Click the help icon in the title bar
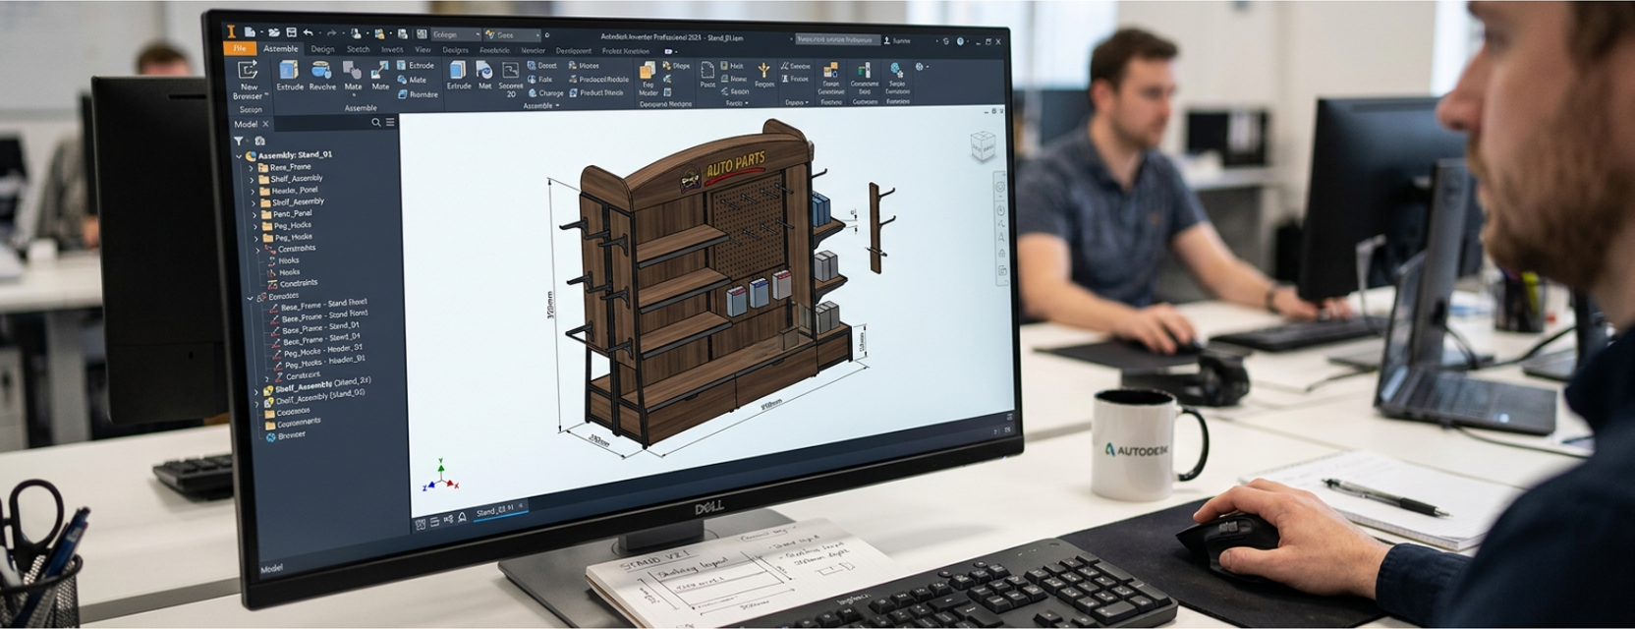 pos(961,41)
